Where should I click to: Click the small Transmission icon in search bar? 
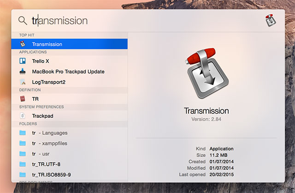[x=271, y=20]
